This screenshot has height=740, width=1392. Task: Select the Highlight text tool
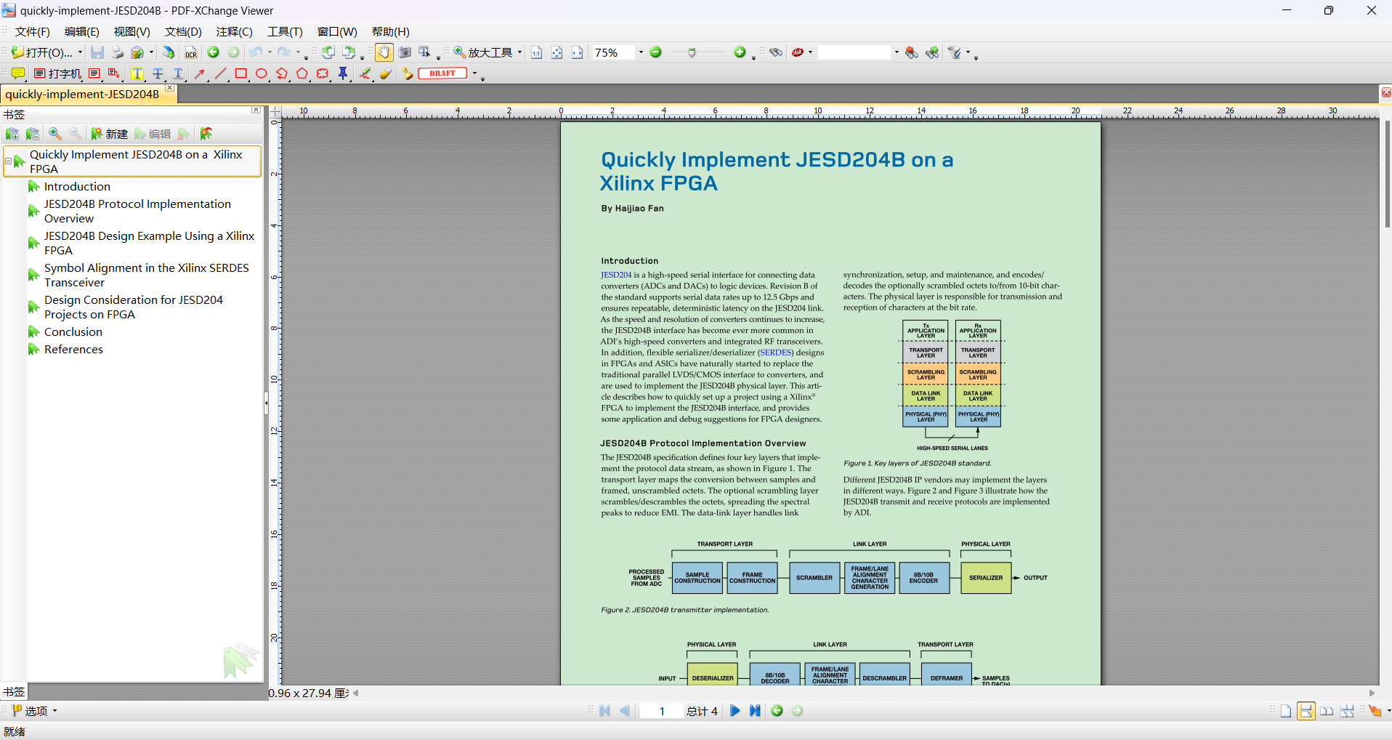click(x=137, y=73)
